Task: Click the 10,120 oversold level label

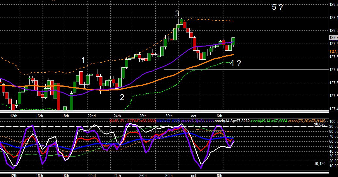Action: click(x=320, y=164)
